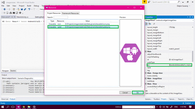Click the Undo arrow icon

coord(29,9)
